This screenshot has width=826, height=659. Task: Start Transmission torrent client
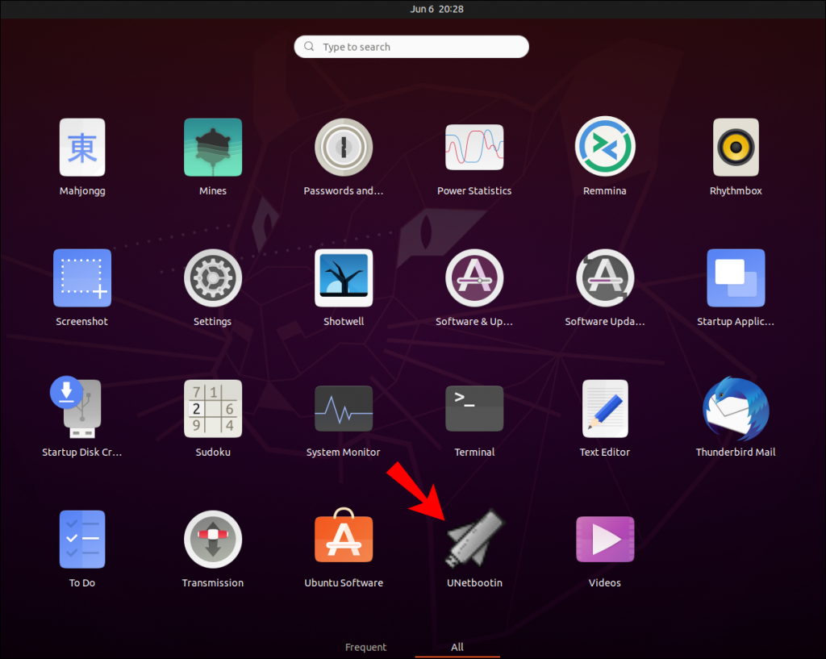pos(213,539)
